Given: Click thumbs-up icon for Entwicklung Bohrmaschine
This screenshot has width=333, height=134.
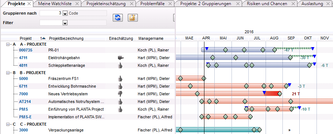Looking at the screenshot, I should pos(121,86).
